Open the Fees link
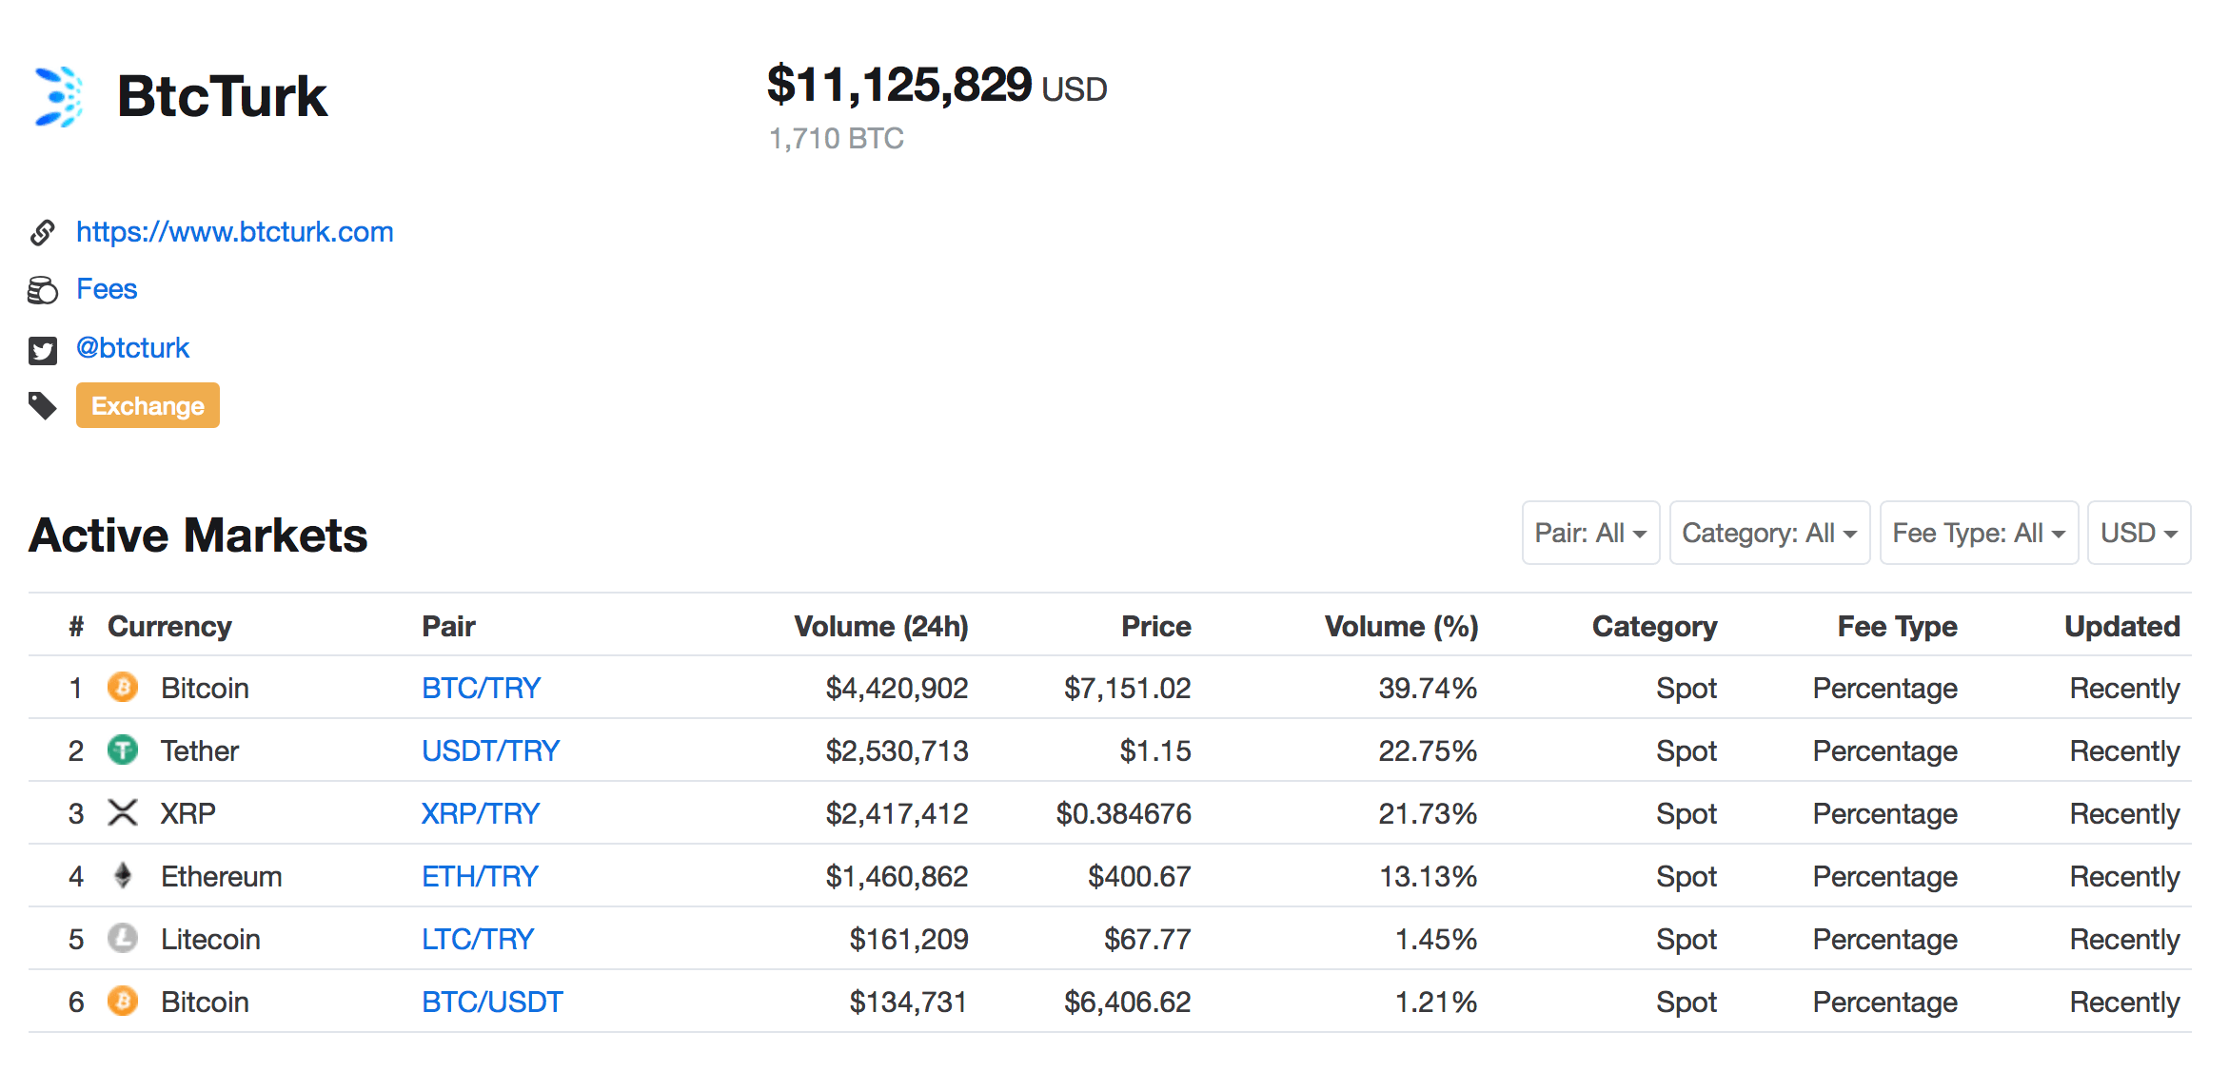Image resolution: width=2229 pixels, height=1071 pixels. [107, 289]
